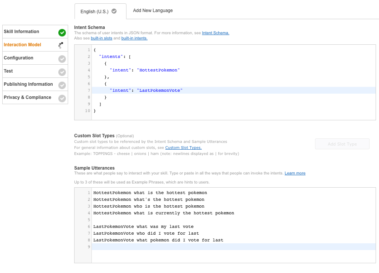Viewport: 379px width, 273px height.
Task: Click utterance "who did I vote for last"
Action: 168,234
